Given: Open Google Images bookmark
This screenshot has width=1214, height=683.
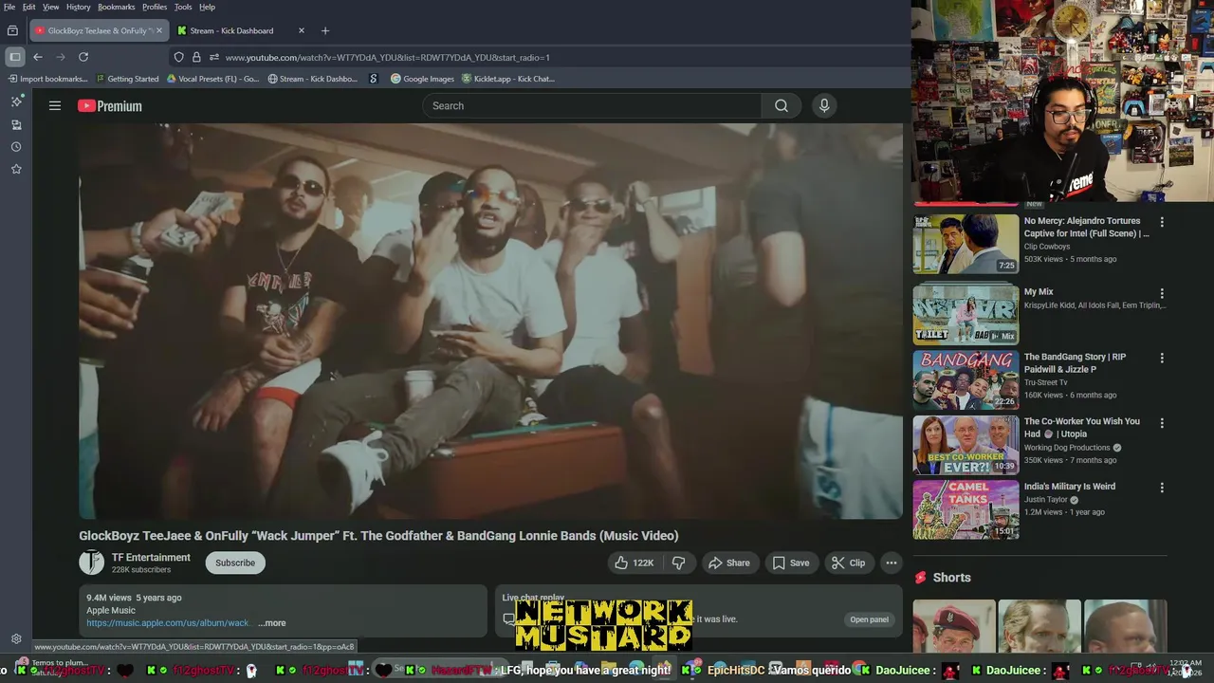Looking at the screenshot, I should [x=422, y=79].
